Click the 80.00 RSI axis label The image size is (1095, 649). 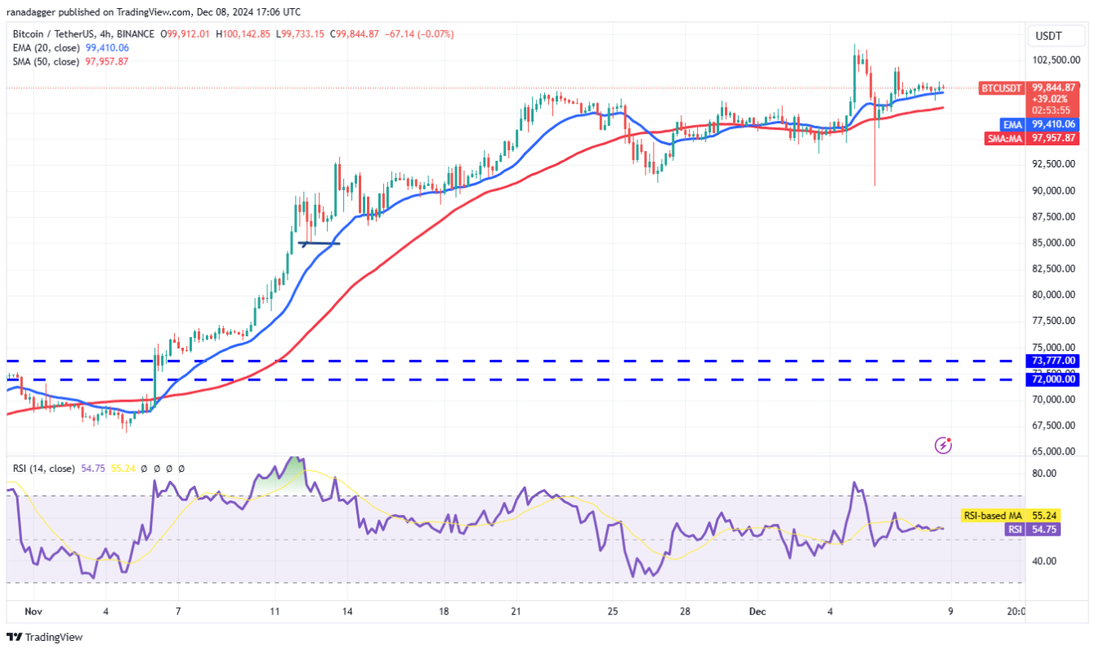click(1046, 473)
